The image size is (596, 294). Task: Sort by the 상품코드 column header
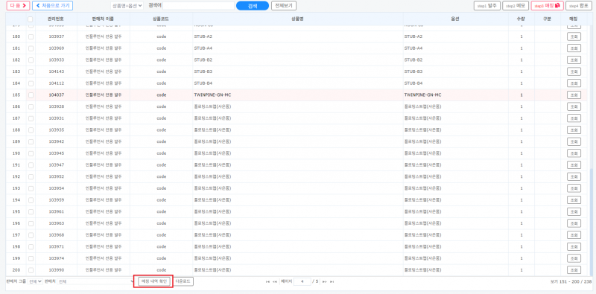coord(161,19)
